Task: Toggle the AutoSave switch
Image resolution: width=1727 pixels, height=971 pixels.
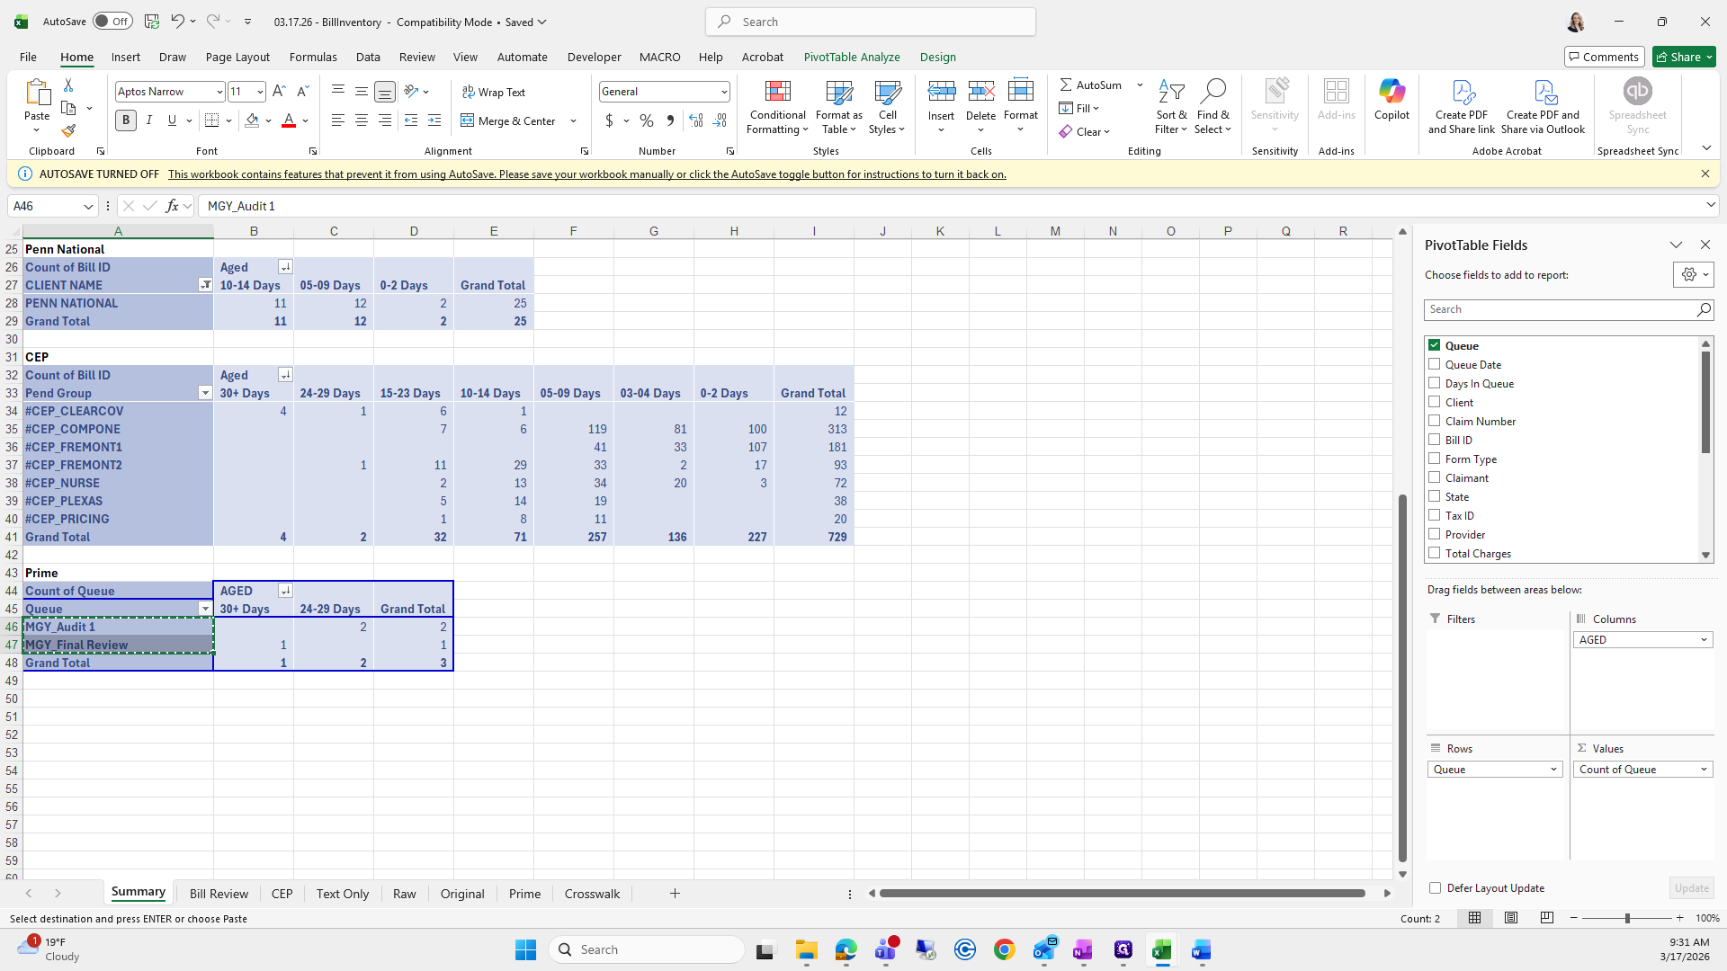Action: pyautogui.click(x=112, y=22)
